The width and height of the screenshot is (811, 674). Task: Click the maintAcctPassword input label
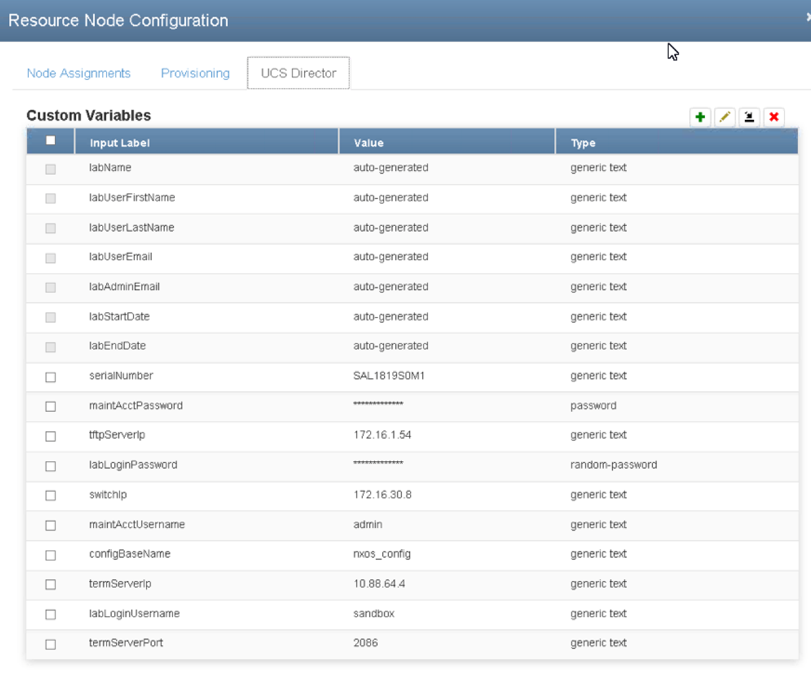tap(135, 406)
